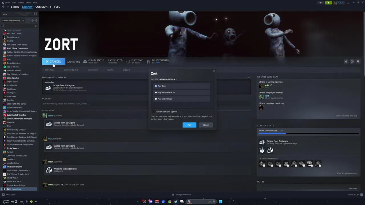Viewport: 365px width, 205px height.
Task: Open the announcements megaphone icon
Action: [x=321, y=3]
